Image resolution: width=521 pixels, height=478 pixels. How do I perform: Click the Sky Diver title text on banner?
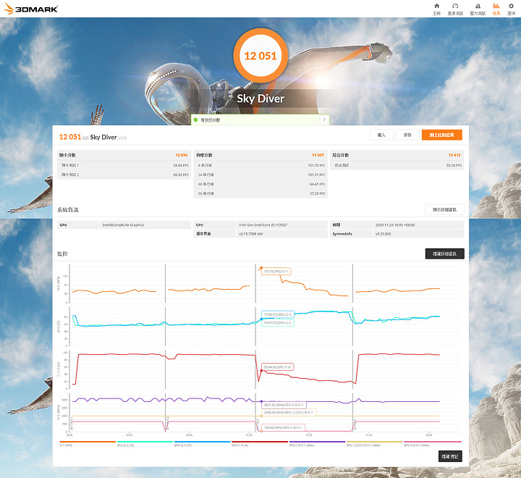click(260, 98)
